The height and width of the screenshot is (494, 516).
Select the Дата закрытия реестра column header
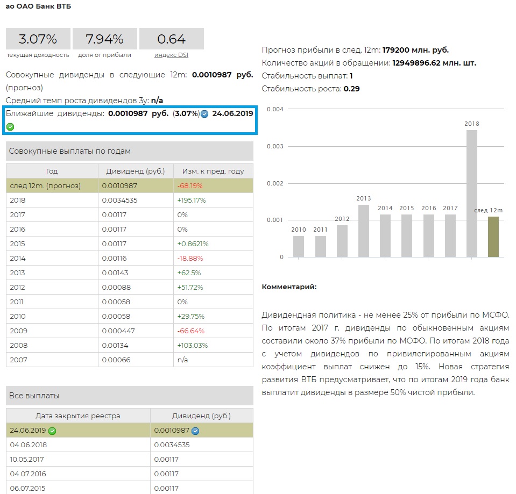pos(78,416)
